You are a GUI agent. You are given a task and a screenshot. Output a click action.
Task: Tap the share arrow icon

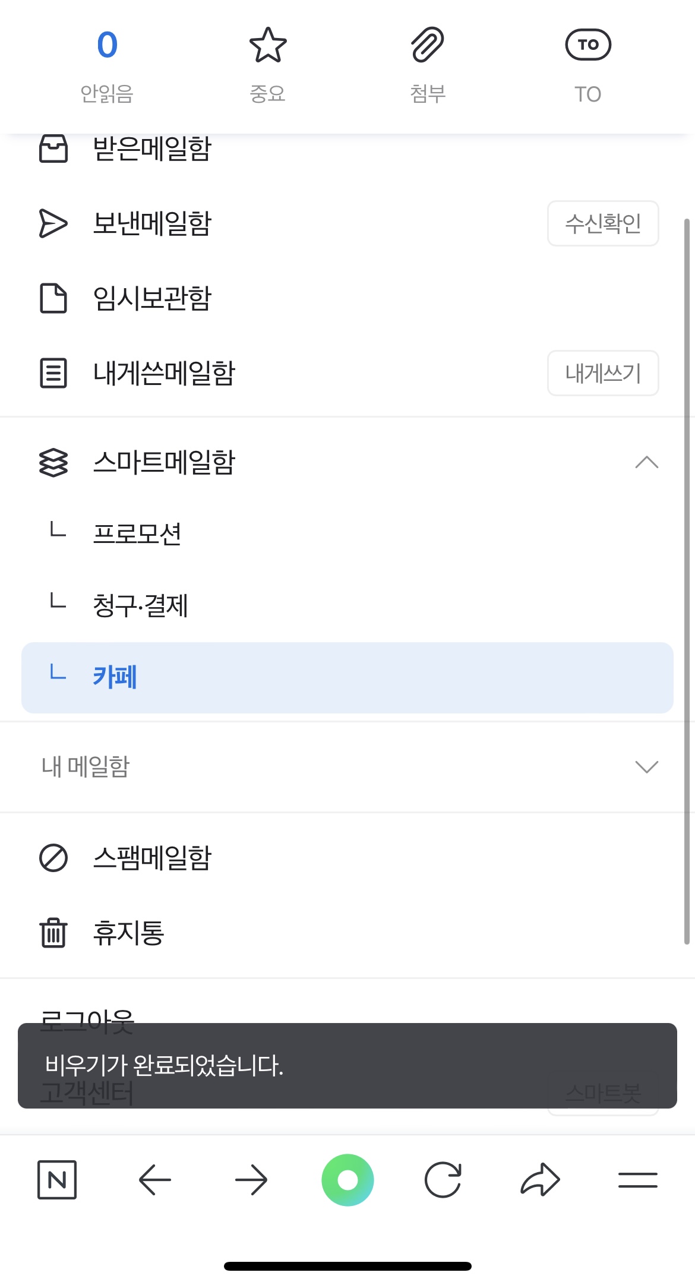pos(540,1180)
